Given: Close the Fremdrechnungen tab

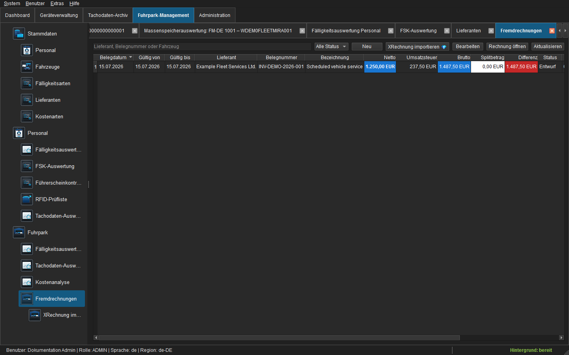Looking at the screenshot, I should pos(552,31).
